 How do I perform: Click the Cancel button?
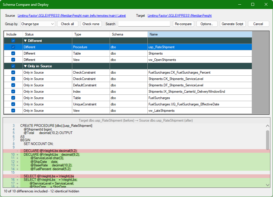[258, 24]
